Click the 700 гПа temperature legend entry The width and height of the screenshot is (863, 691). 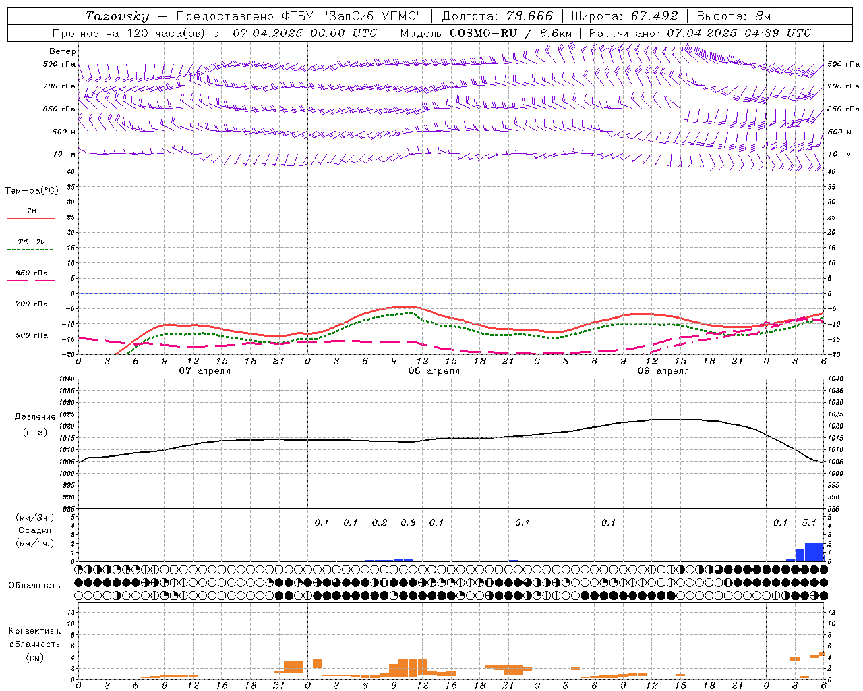(x=32, y=304)
